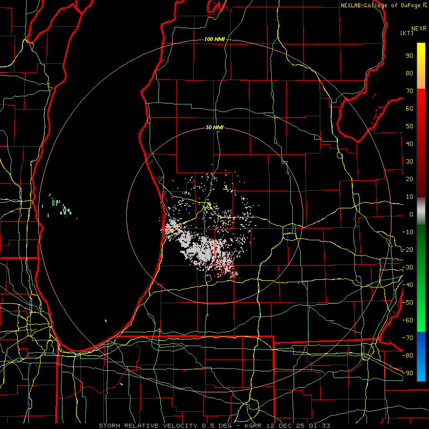Image resolution: width=429 pixels, height=429 pixels.
Task: Click the STORM RELATIVE VELOCITY caption text
Action: [148, 426]
